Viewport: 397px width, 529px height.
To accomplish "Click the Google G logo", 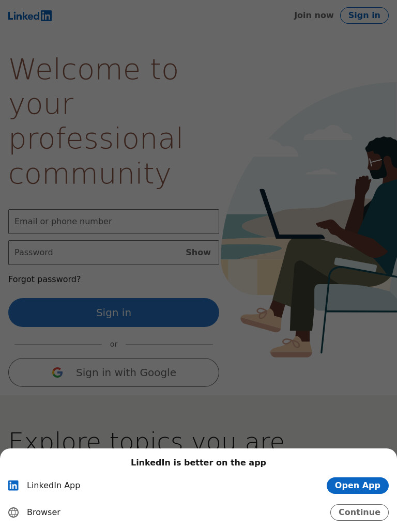I will pyautogui.click(x=57, y=372).
